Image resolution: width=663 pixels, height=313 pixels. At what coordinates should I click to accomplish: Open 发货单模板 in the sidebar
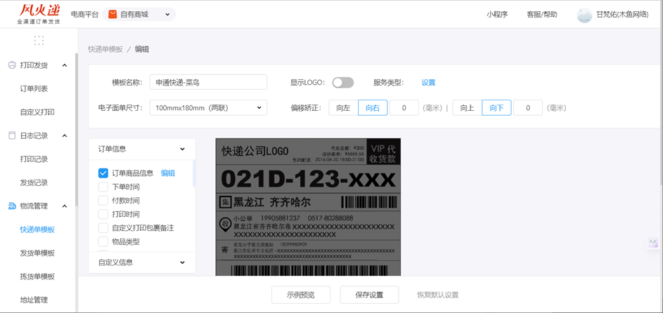pyautogui.click(x=37, y=253)
